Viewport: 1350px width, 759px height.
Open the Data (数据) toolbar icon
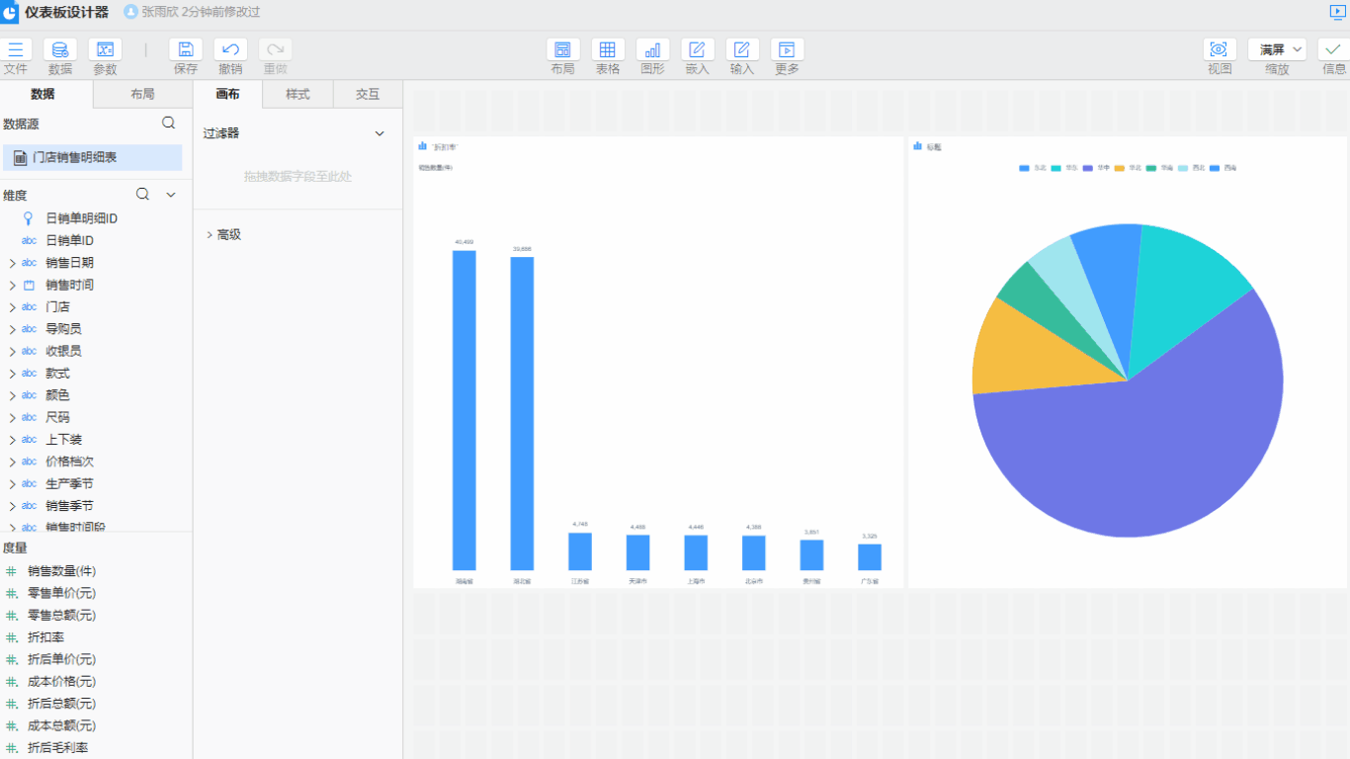[x=60, y=49]
